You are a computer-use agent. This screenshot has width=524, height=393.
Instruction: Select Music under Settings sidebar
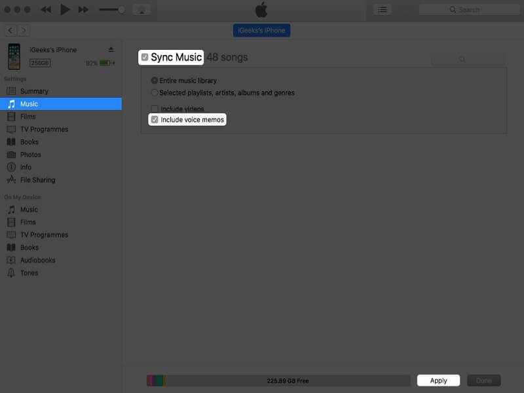pos(61,104)
